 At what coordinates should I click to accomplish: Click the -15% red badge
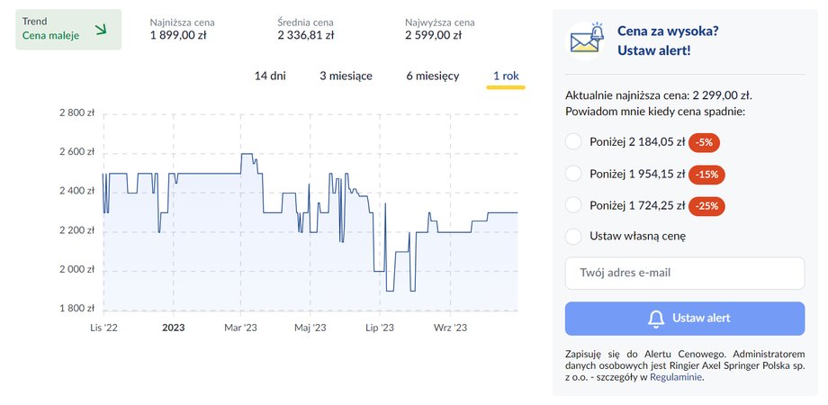click(706, 175)
